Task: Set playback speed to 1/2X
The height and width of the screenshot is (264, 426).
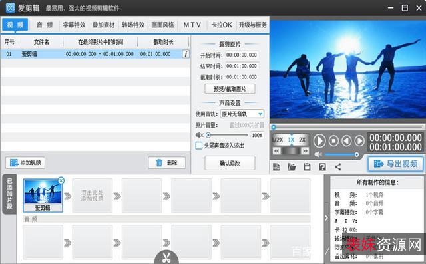Action: [278, 140]
